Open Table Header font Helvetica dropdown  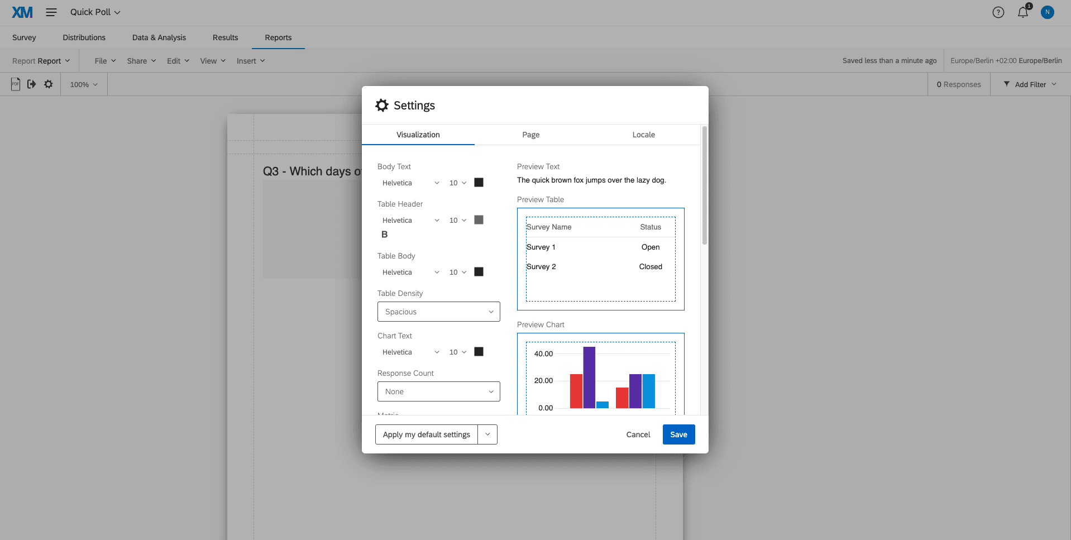[410, 221]
